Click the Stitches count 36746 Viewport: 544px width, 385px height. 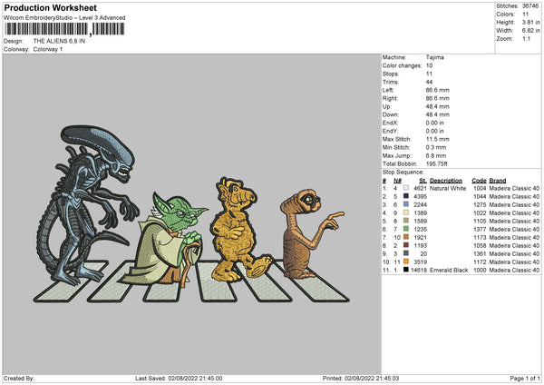[530, 6]
